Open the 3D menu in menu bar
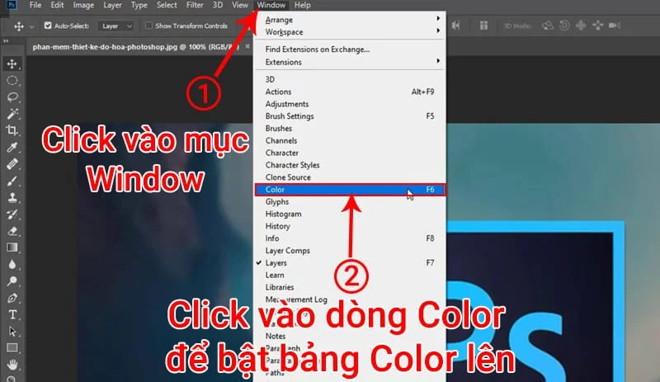Screen dimensions: 660x382 pos(218,5)
